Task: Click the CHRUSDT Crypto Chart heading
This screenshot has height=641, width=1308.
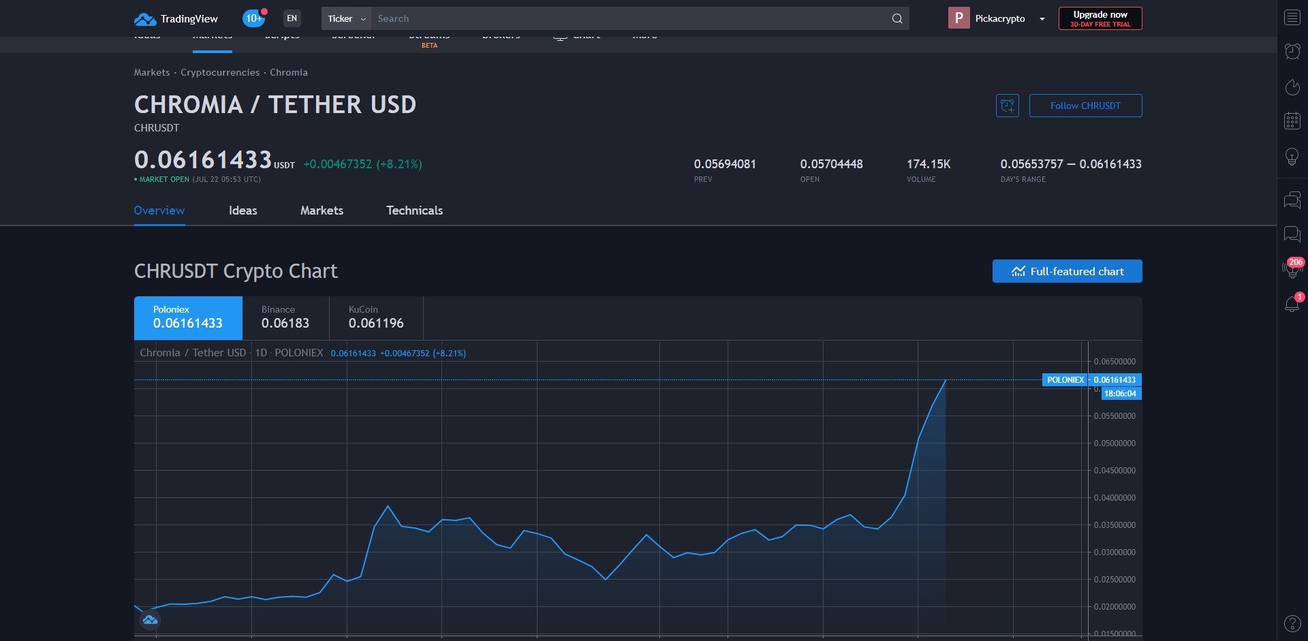Action: click(236, 271)
